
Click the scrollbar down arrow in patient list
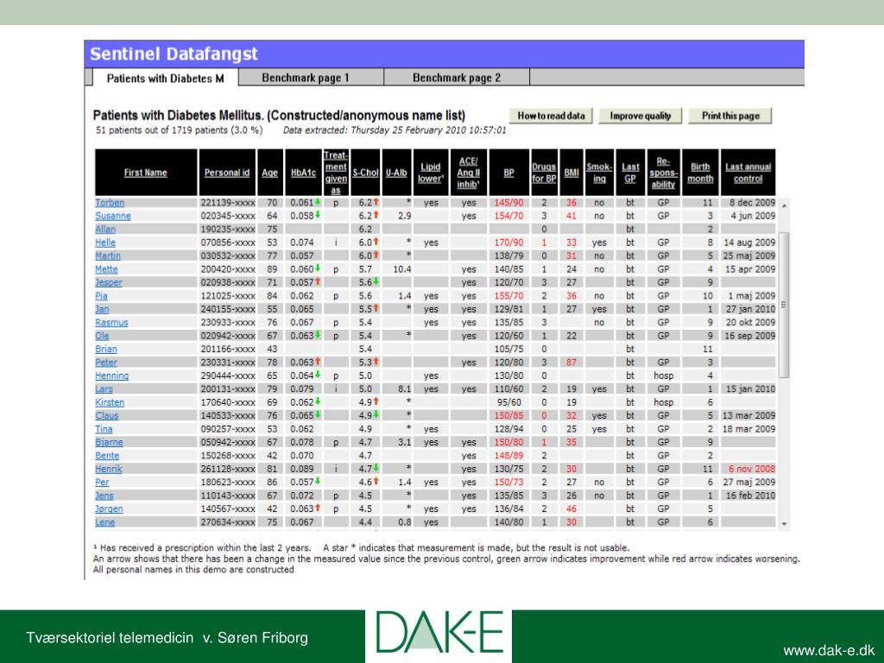click(x=784, y=524)
